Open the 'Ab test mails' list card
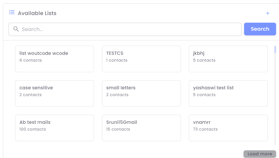 (54, 128)
